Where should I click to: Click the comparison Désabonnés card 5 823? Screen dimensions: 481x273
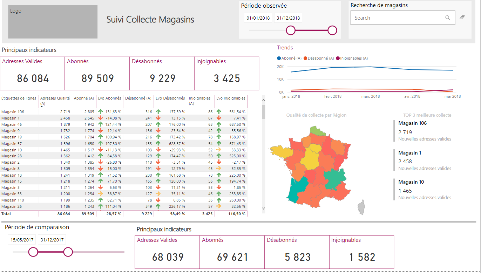[297, 252]
